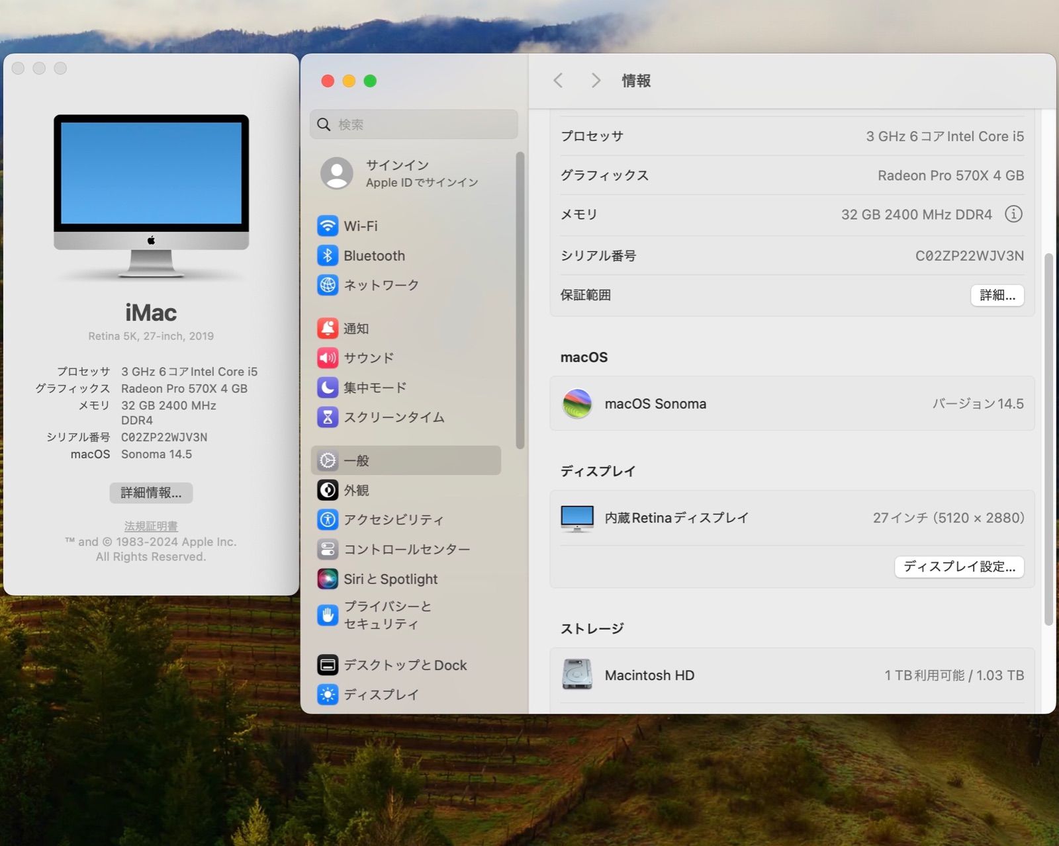
Task: Open アクセシビリティ icon
Action: [328, 520]
